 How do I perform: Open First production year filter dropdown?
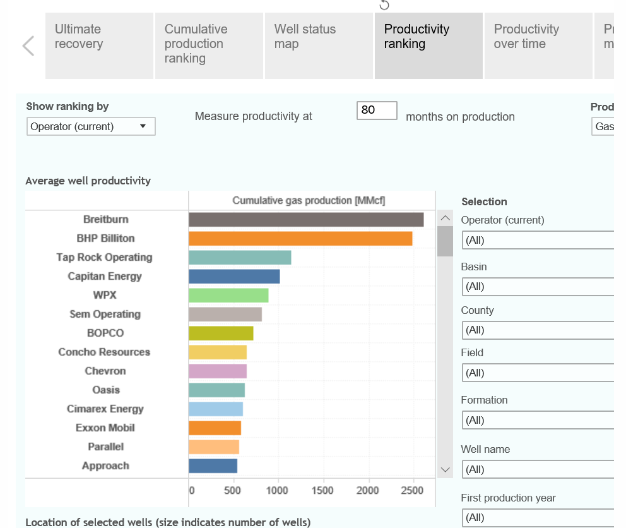[538, 518]
